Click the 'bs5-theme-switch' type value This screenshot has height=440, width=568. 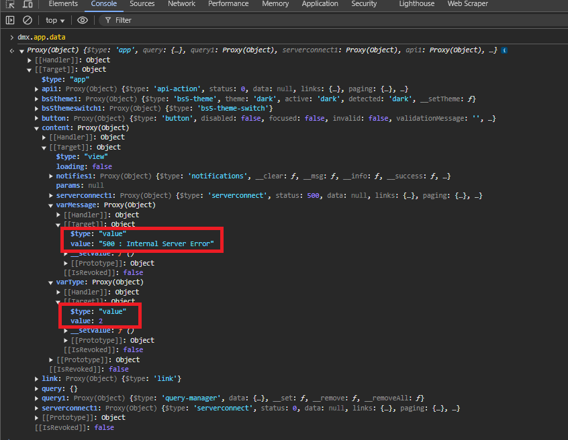pos(232,108)
